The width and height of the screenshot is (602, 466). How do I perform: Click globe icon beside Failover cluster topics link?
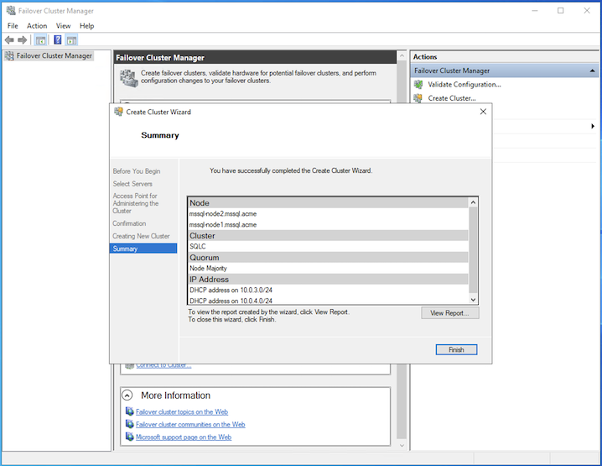point(130,411)
